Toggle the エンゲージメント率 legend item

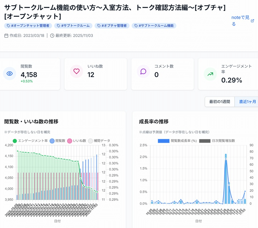30,141
